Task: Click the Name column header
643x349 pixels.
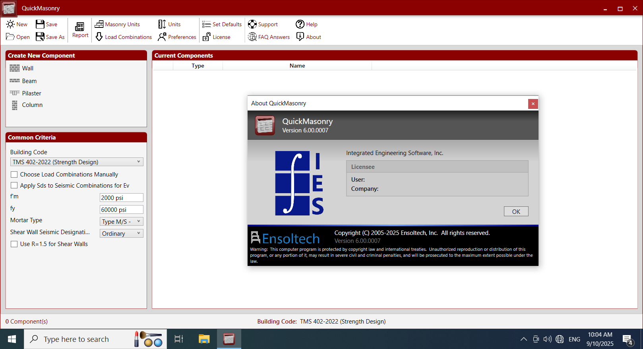Action: point(297,66)
